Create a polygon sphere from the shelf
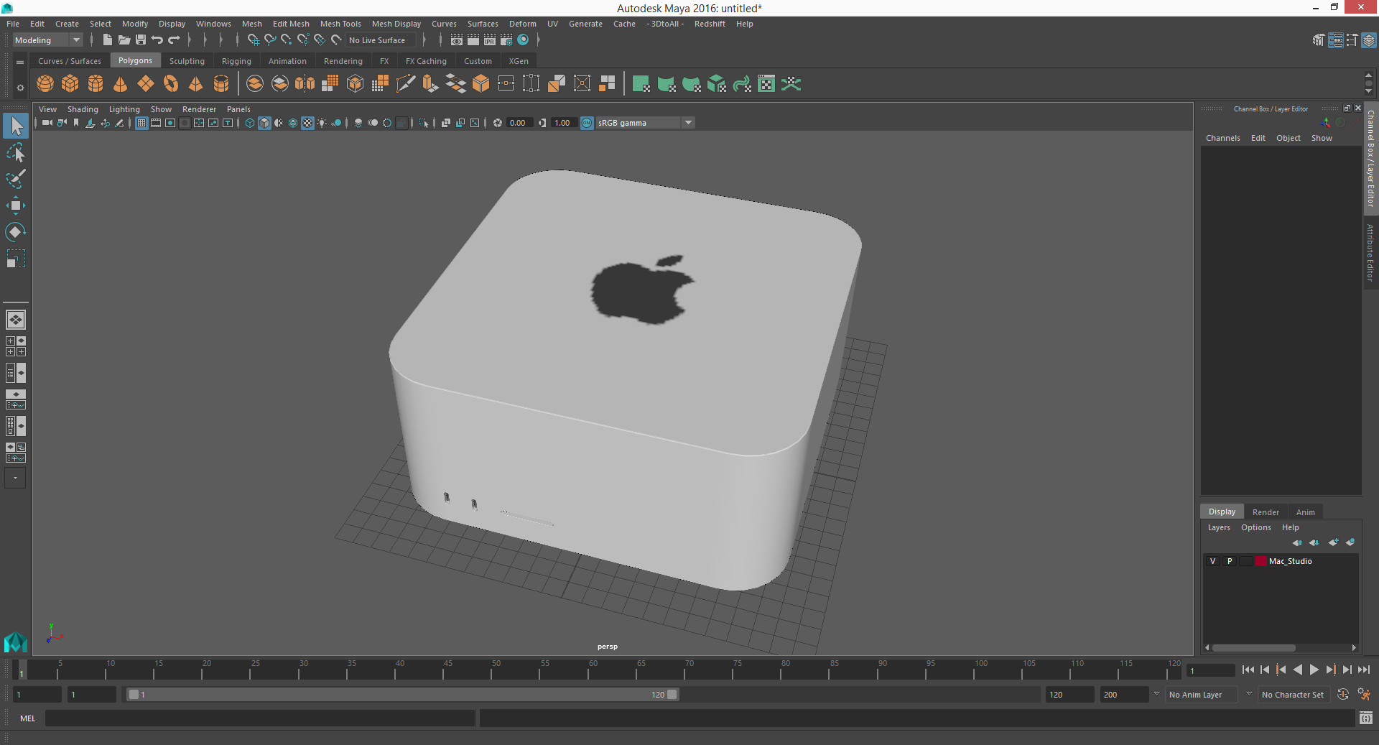 coord(45,84)
